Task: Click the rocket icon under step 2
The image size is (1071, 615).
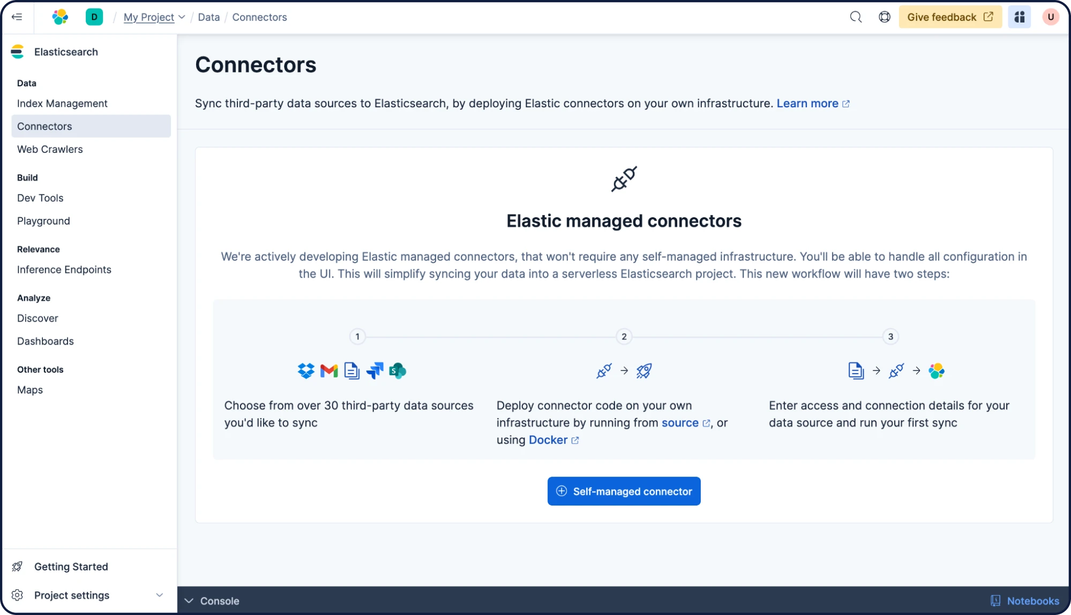Action: [x=644, y=371]
